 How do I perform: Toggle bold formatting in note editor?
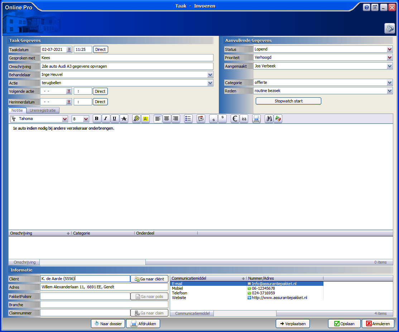click(x=97, y=119)
